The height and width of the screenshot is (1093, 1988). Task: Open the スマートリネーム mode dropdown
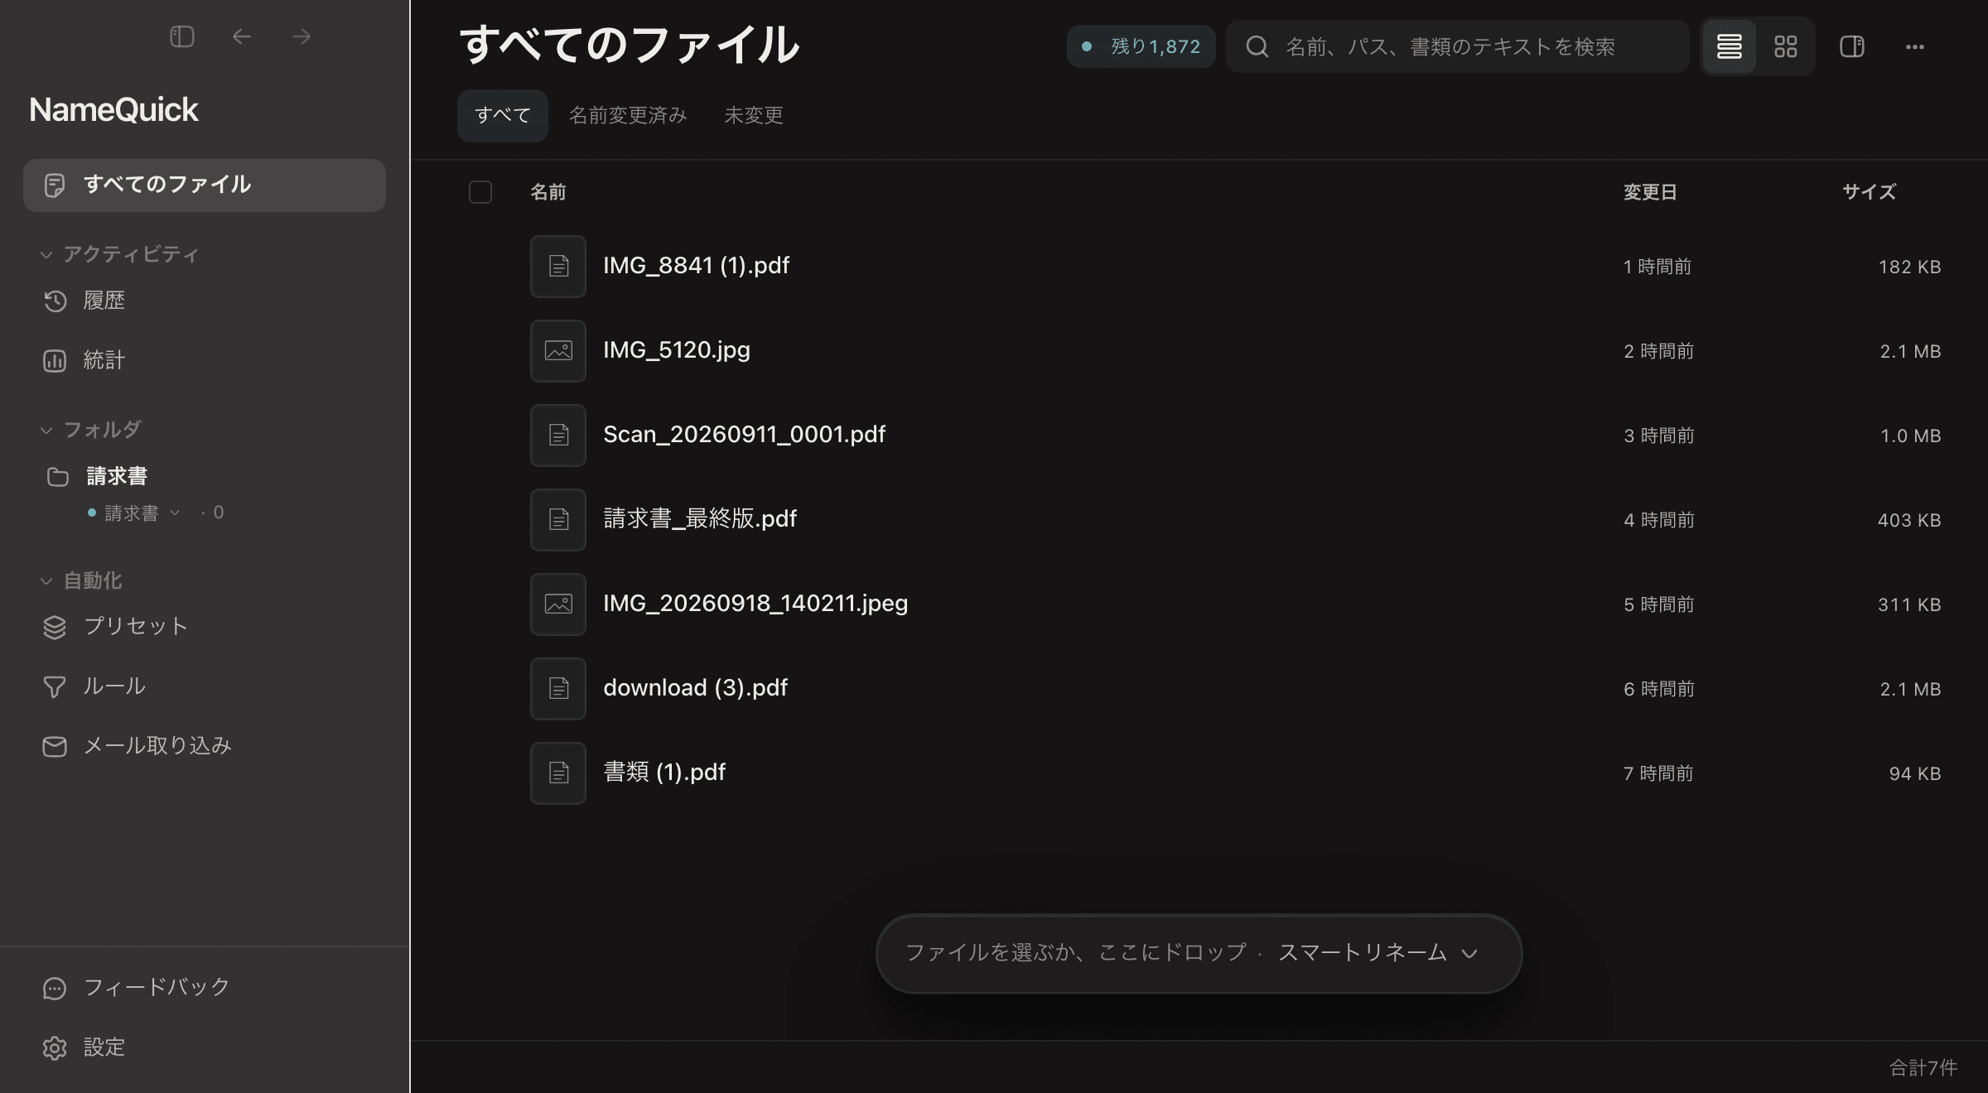click(1378, 953)
